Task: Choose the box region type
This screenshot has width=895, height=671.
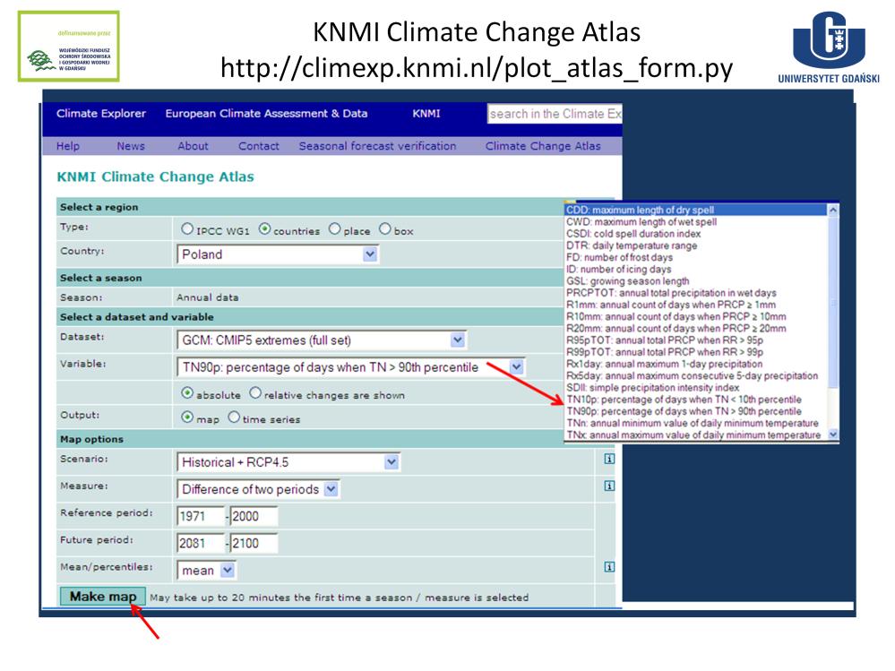Action: point(384,228)
